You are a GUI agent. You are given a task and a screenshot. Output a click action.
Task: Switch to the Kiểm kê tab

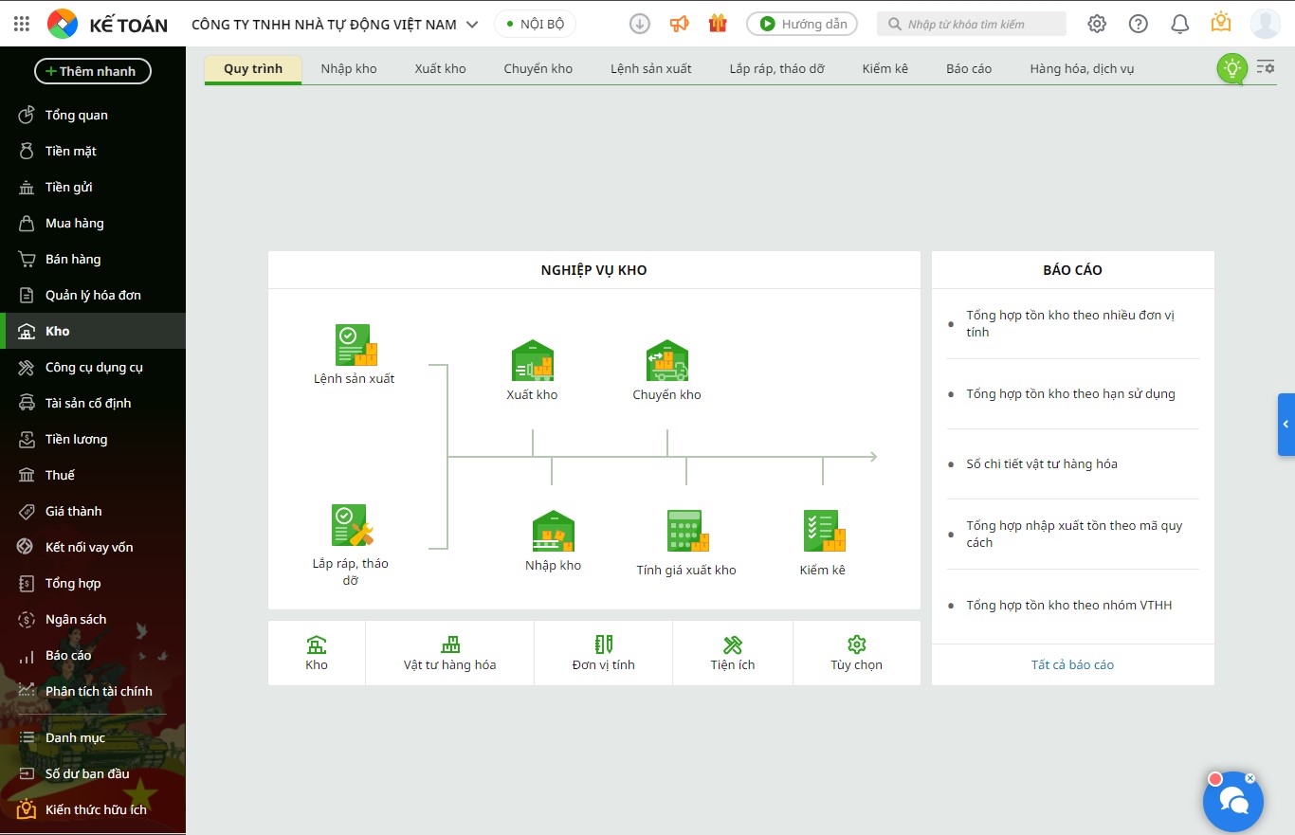(x=885, y=68)
